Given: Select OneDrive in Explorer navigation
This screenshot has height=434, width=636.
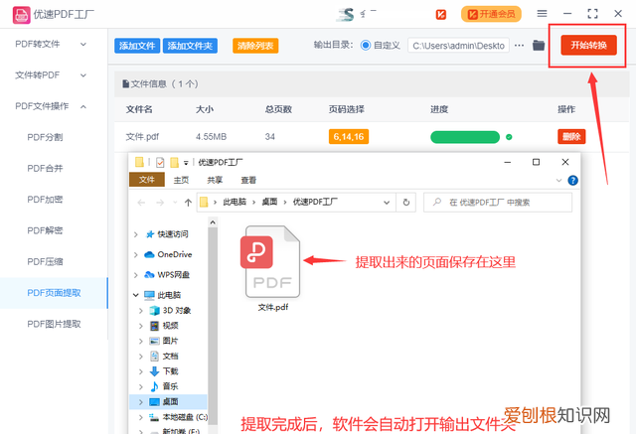Looking at the screenshot, I should (175, 254).
